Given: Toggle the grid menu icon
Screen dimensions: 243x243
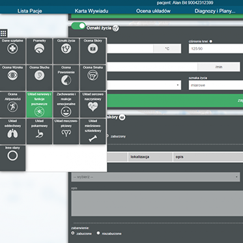Looking at the screenshot, I should point(3,33).
